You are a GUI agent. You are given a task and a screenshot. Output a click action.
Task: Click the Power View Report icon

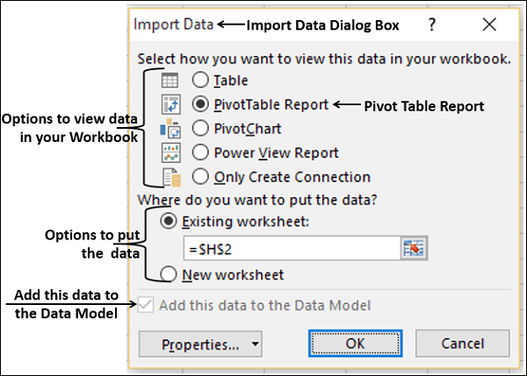pyautogui.click(x=170, y=153)
